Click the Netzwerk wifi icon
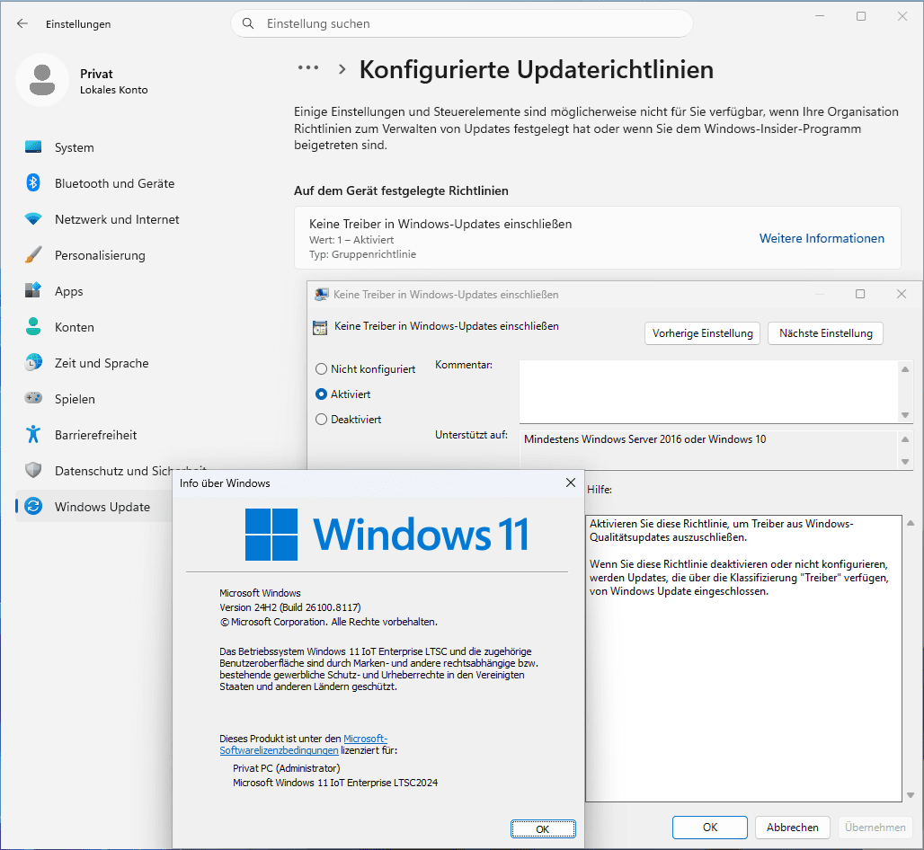 (x=33, y=219)
